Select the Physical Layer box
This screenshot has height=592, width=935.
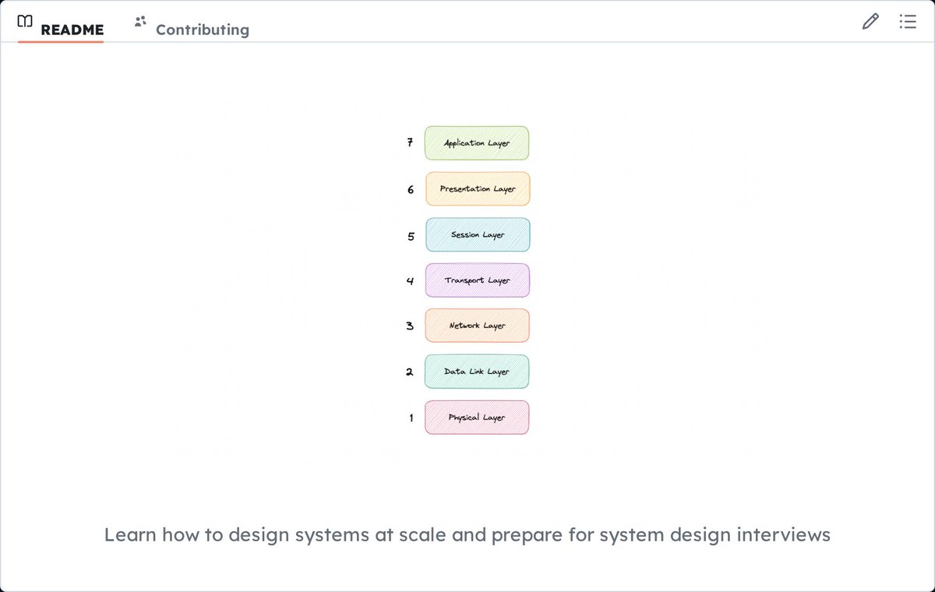(x=477, y=418)
